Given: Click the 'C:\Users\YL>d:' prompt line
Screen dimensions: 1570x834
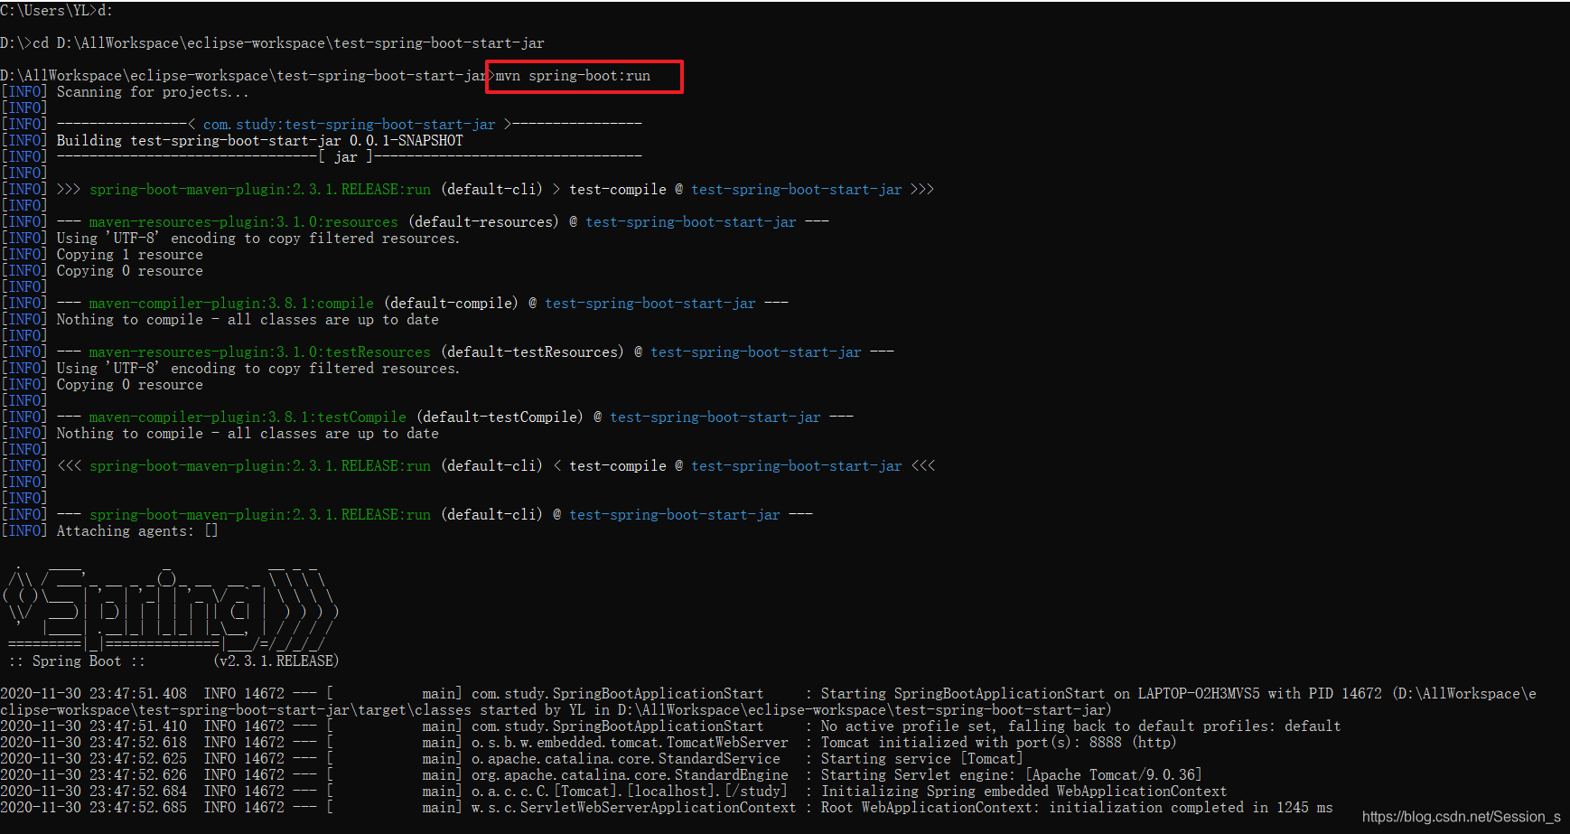Looking at the screenshot, I should point(57,11).
